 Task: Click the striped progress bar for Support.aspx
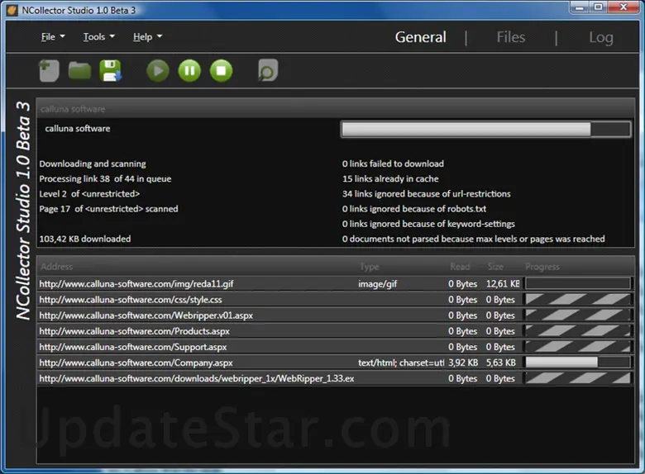(x=578, y=347)
